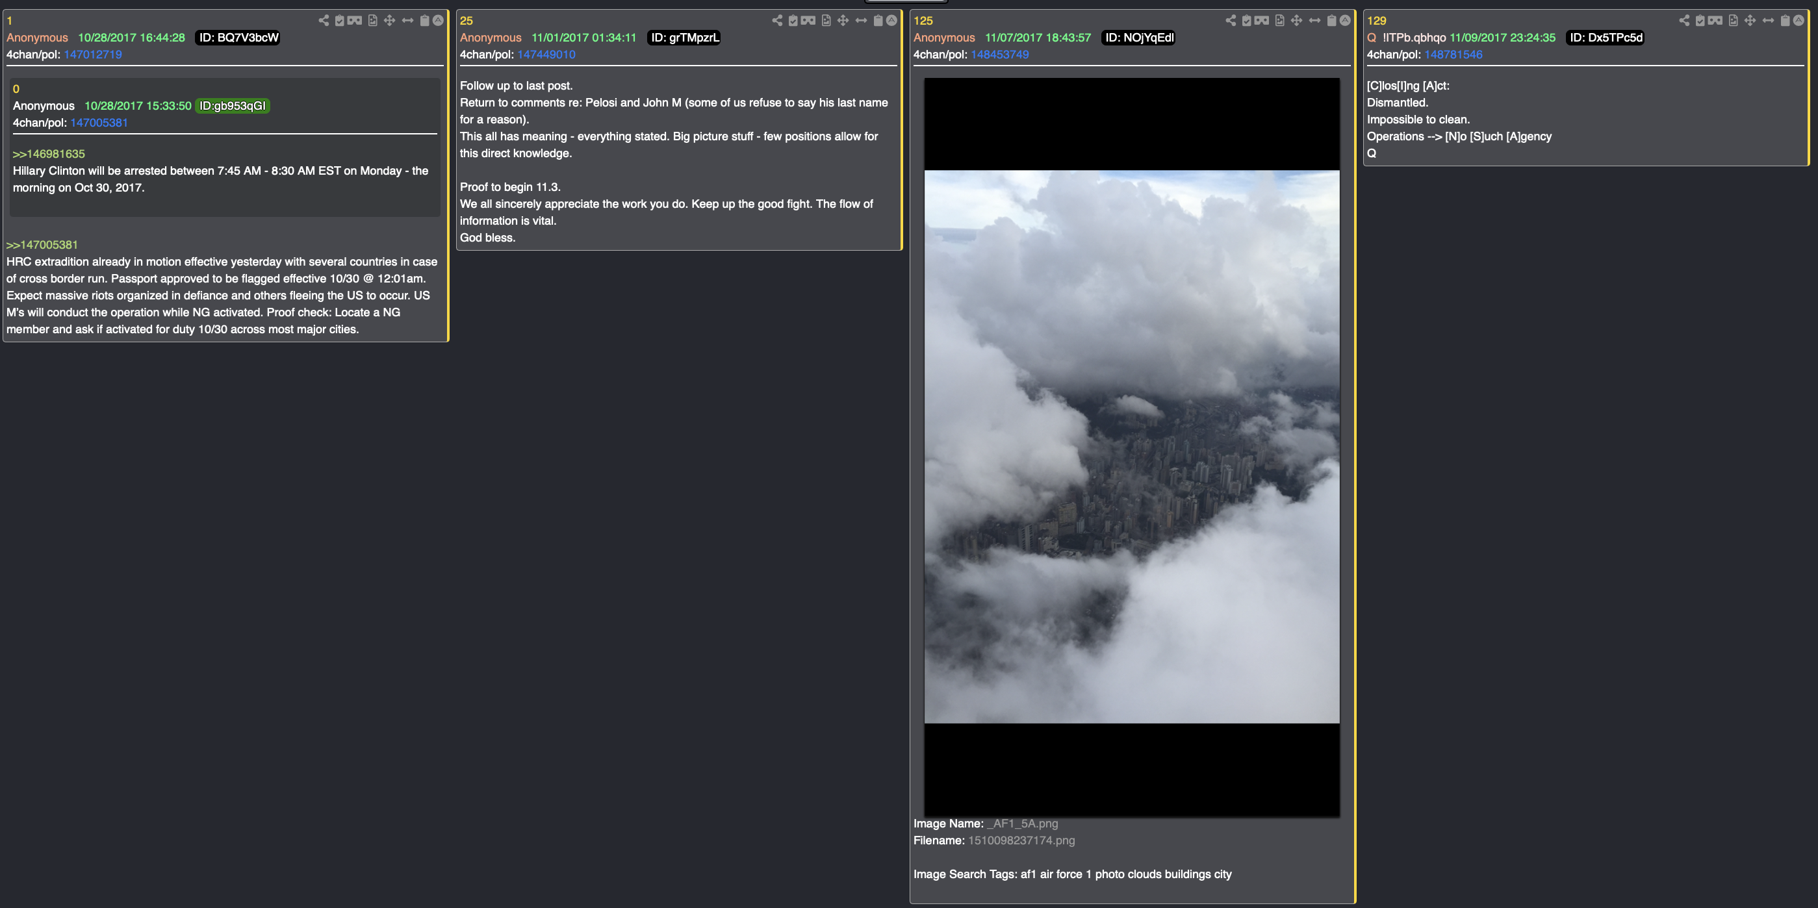Click the circled A icon on post 25
This screenshot has width=1818, height=908.
(x=892, y=21)
